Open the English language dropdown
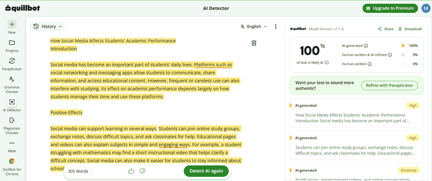Screen dimensions: 432x181 click(254, 26)
